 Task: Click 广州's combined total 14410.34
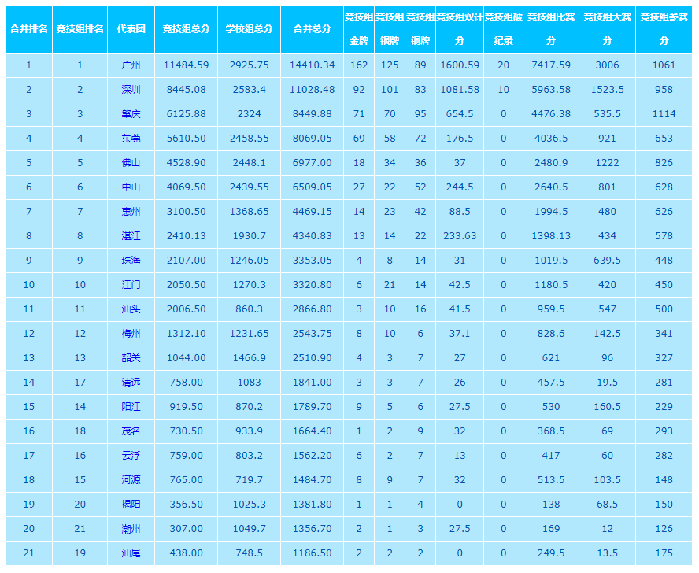pyautogui.click(x=312, y=65)
